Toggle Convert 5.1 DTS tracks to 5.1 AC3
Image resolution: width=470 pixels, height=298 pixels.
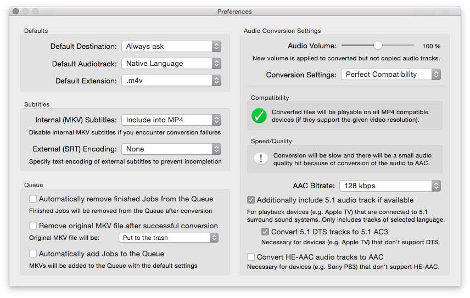(x=265, y=232)
